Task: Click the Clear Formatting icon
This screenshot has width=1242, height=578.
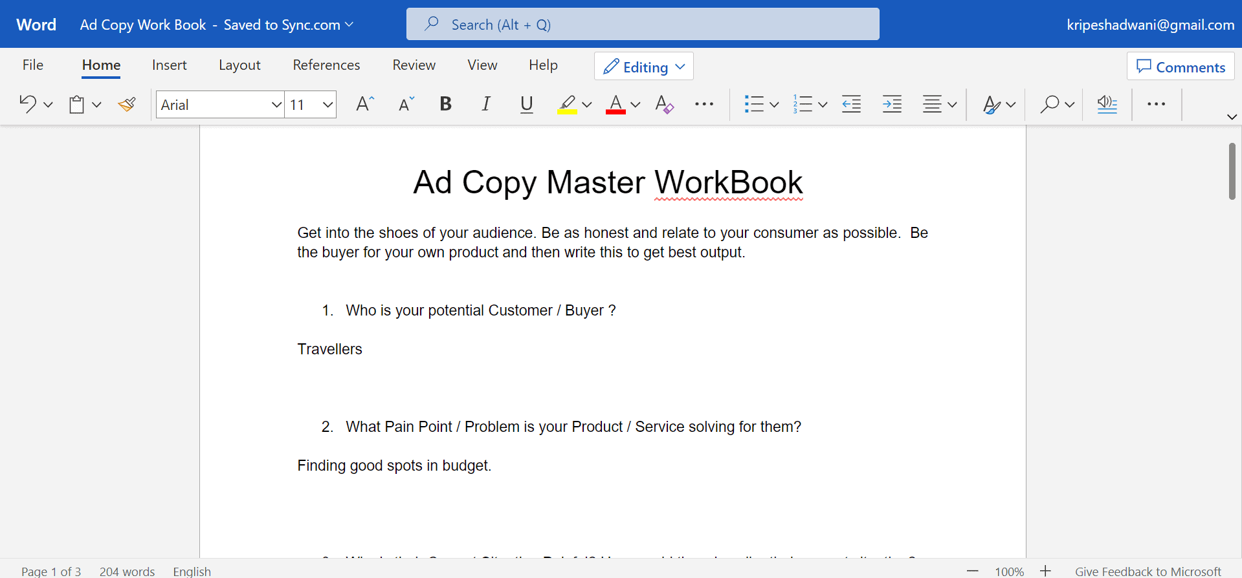Action: coord(664,104)
